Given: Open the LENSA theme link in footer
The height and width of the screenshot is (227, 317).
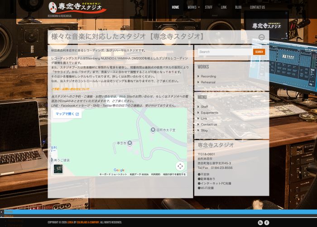Looking at the screenshot, I should (x=70, y=222).
